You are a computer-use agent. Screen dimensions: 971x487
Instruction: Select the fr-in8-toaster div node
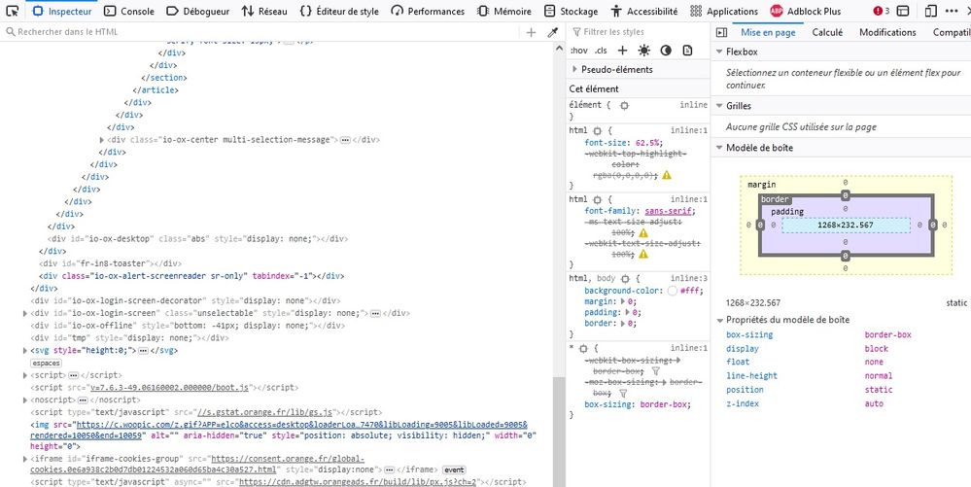tap(110, 264)
